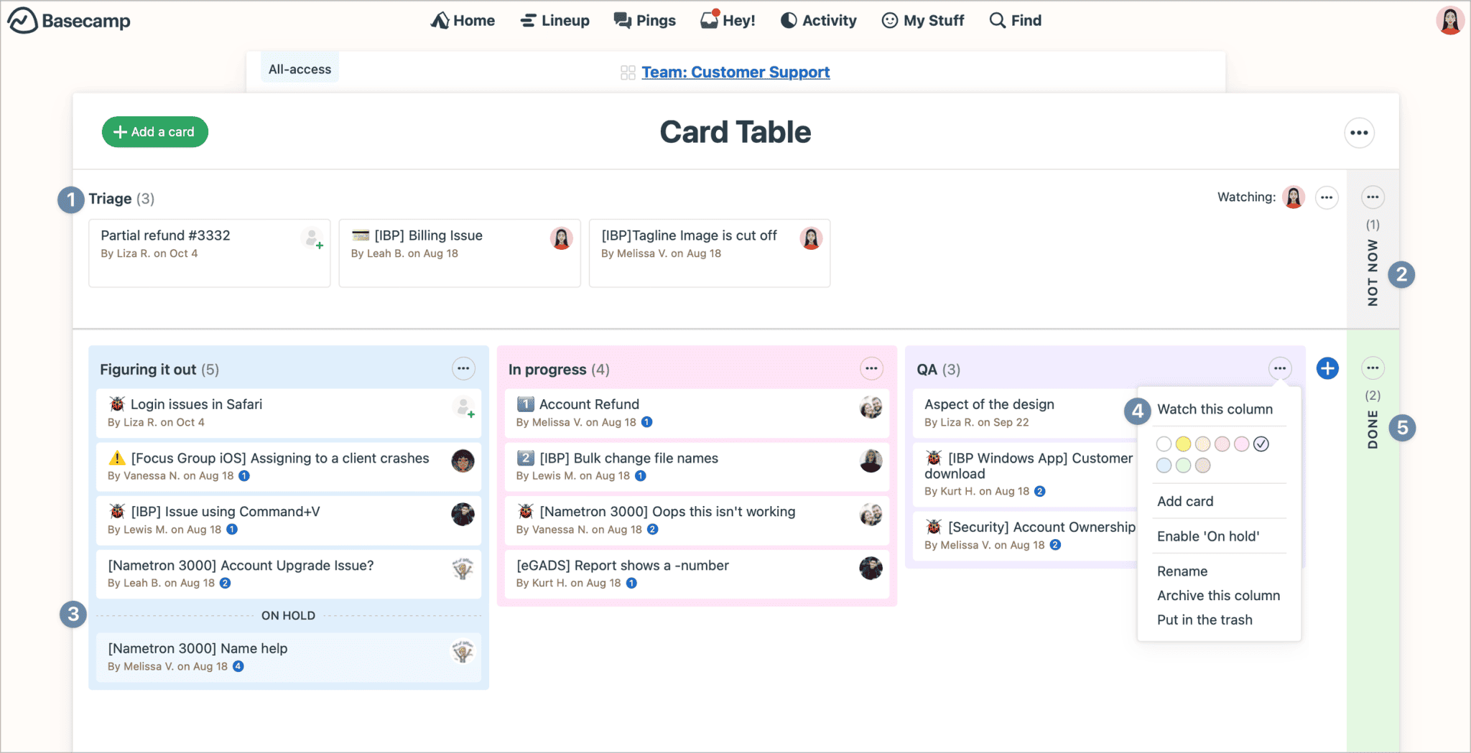Pick the yellow column color swatch
The height and width of the screenshot is (753, 1471).
click(x=1183, y=444)
